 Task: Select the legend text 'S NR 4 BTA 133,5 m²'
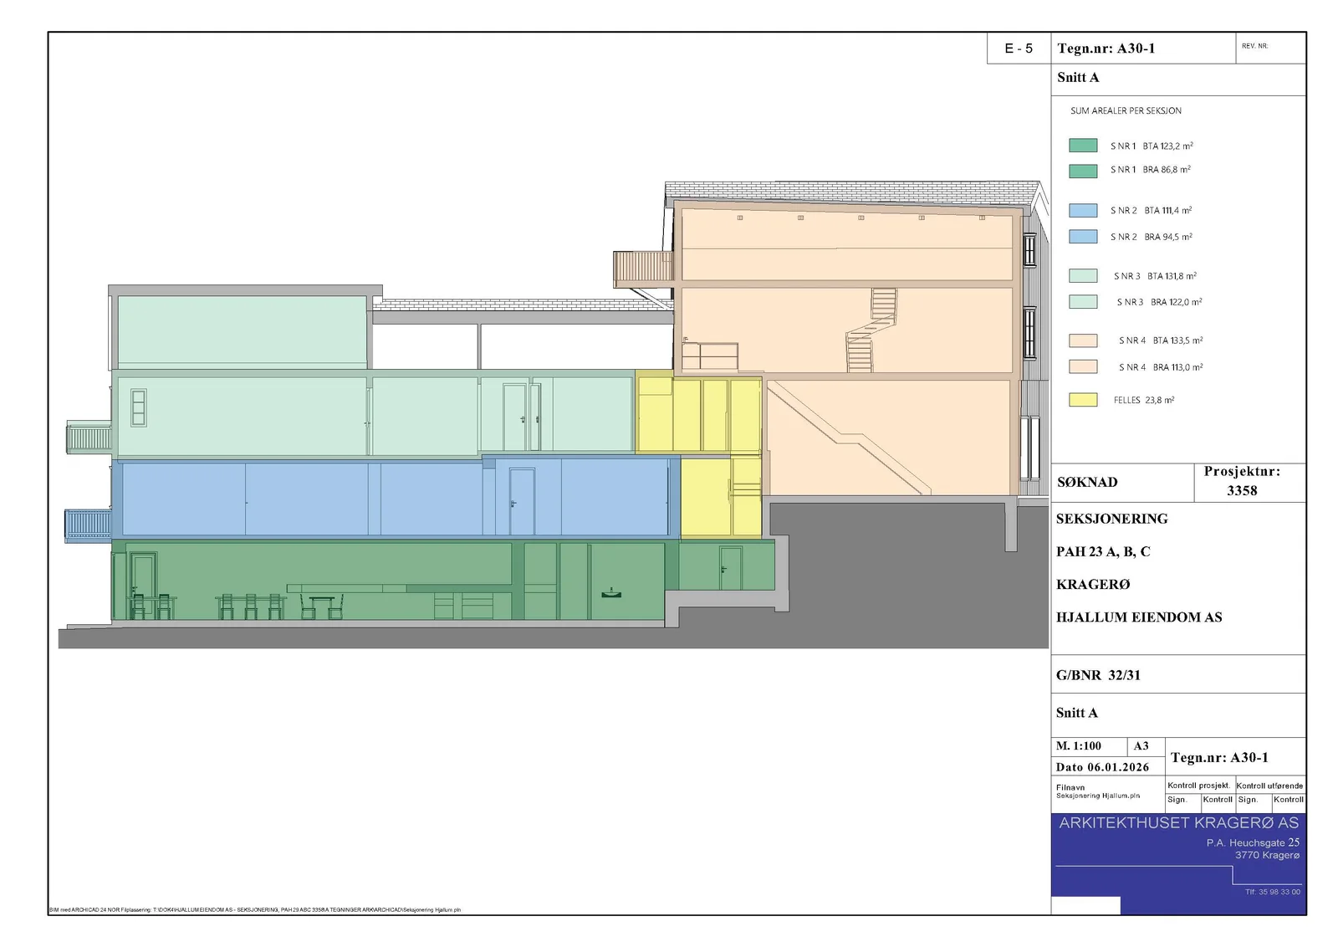1161,340
